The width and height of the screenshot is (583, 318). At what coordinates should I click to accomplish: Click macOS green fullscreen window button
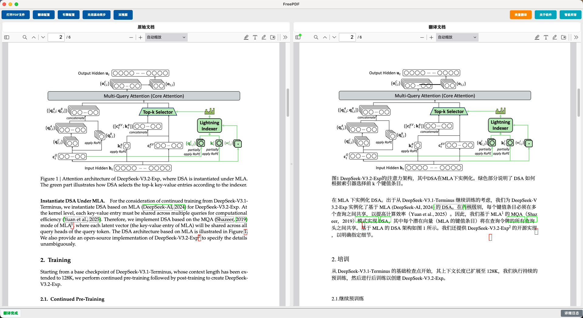click(x=16, y=4)
